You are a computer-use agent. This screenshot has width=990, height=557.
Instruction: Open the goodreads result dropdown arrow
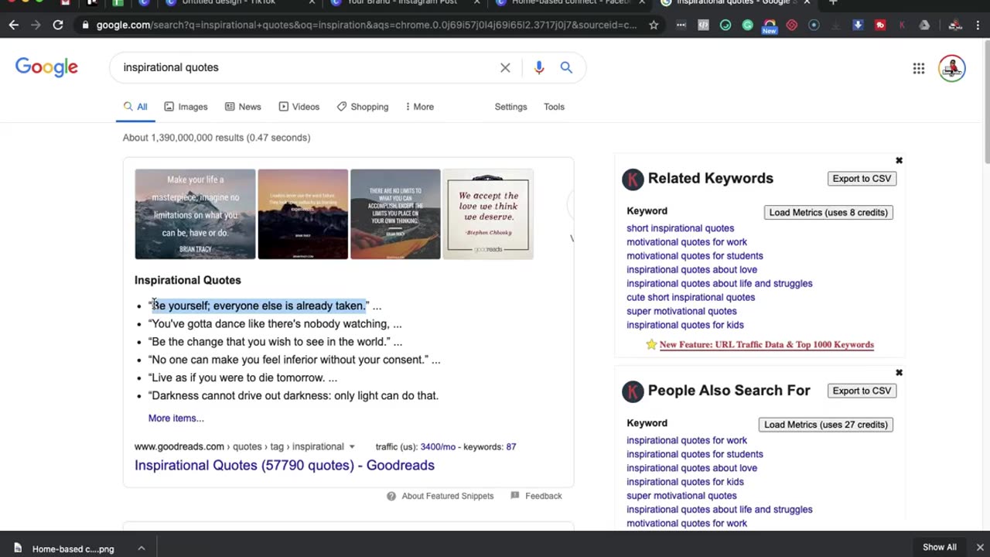pyautogui.click(x=352, y=446)
